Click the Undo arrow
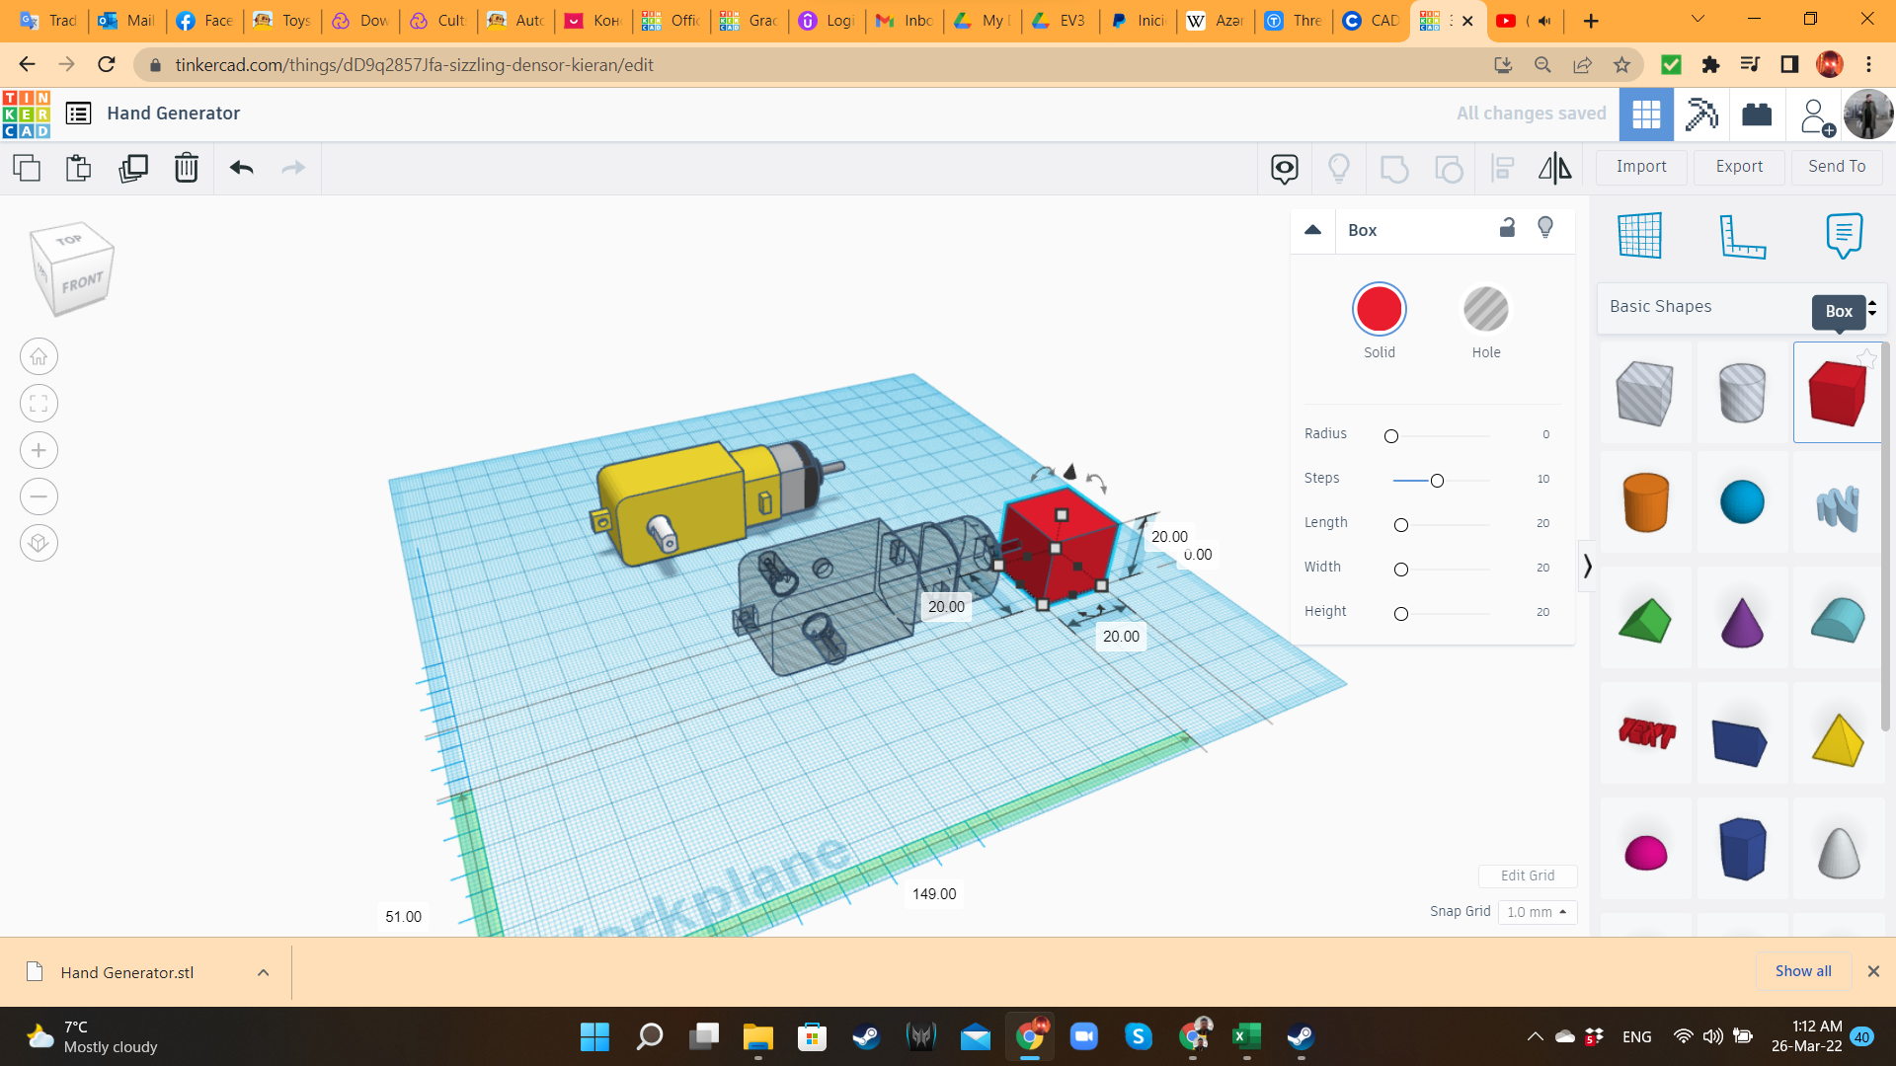The width and height of the screenshot is (1896, 1066). click(x=241, y=168)
